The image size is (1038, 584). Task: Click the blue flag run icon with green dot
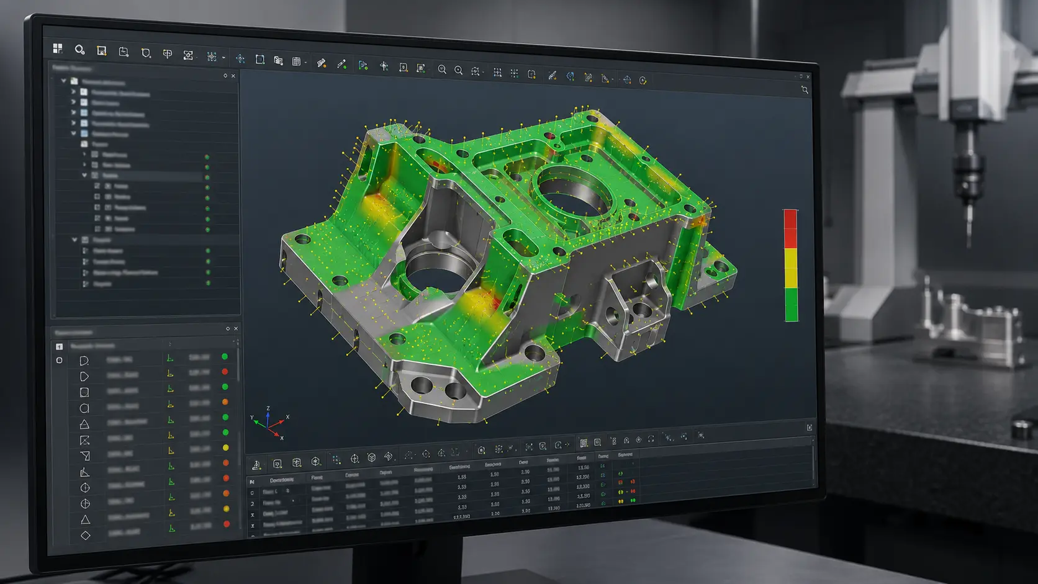pos(363,65)
